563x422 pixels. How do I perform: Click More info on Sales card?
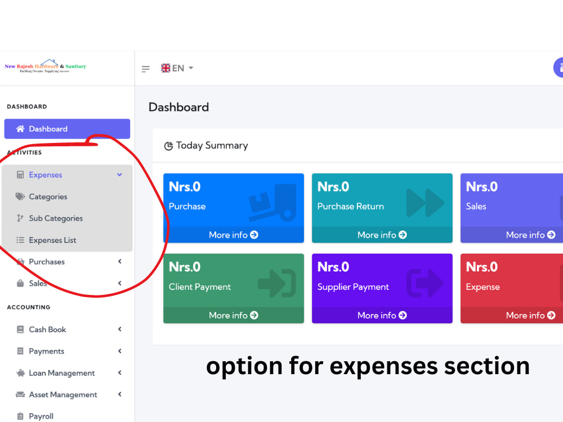click(531, 235)
